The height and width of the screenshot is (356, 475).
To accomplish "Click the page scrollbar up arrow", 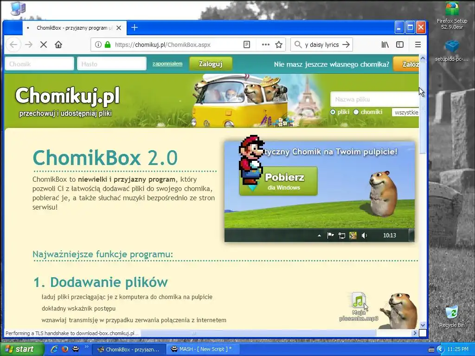I will [423, 58].
